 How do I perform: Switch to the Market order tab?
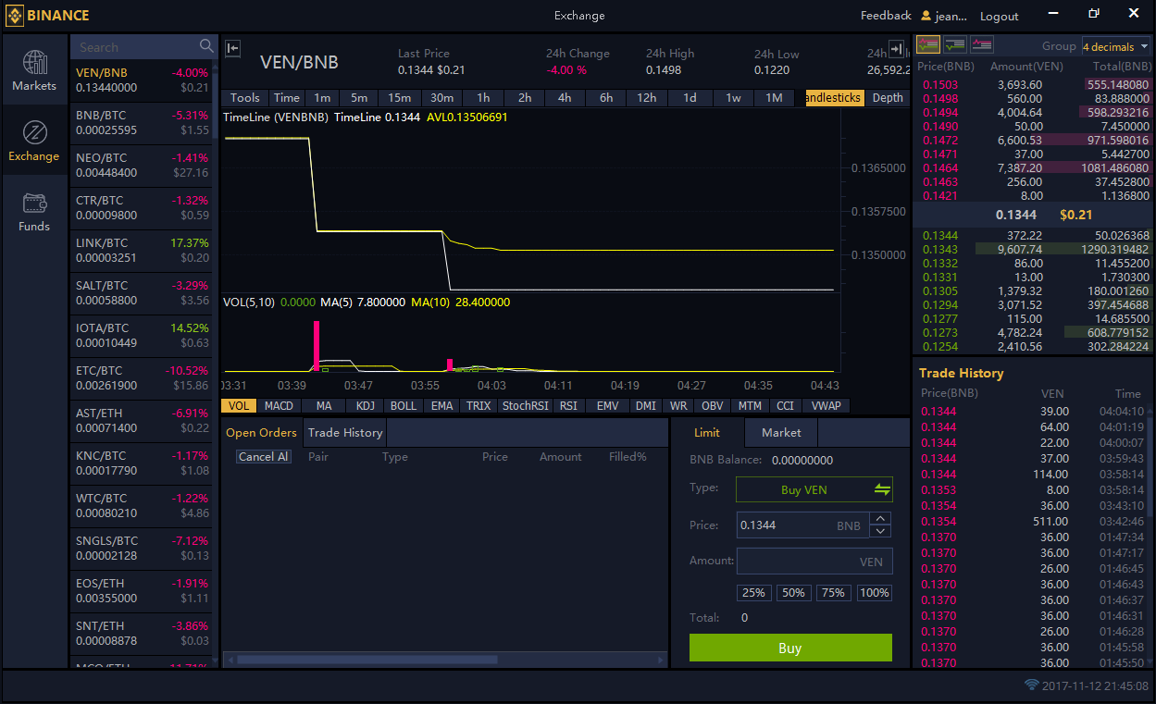[x=781, y=432]
